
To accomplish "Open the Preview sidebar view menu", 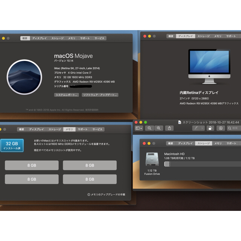I will pos(139,128).
